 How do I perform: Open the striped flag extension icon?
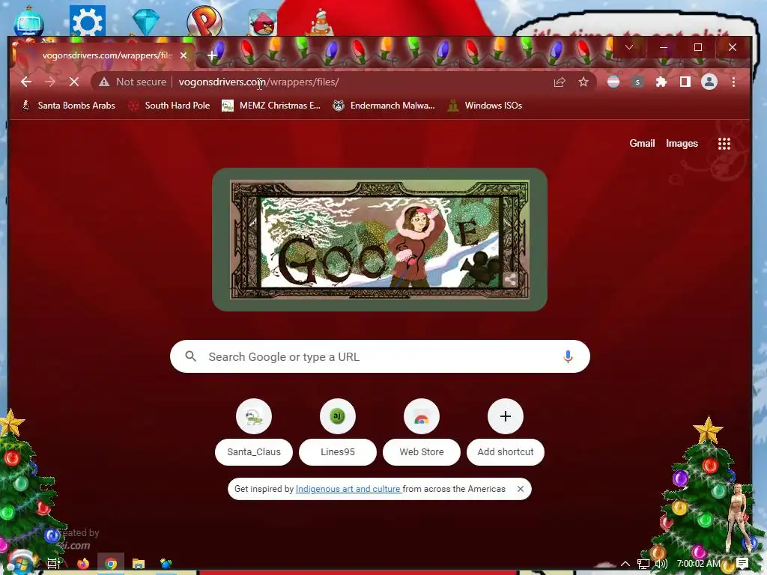(613, 82)
